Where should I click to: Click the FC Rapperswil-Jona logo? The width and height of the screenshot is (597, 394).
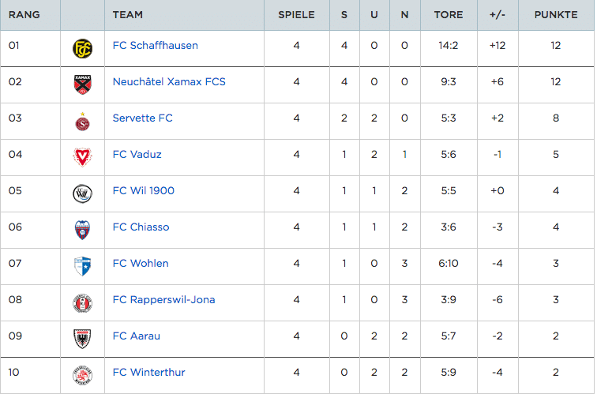[82, 303]
